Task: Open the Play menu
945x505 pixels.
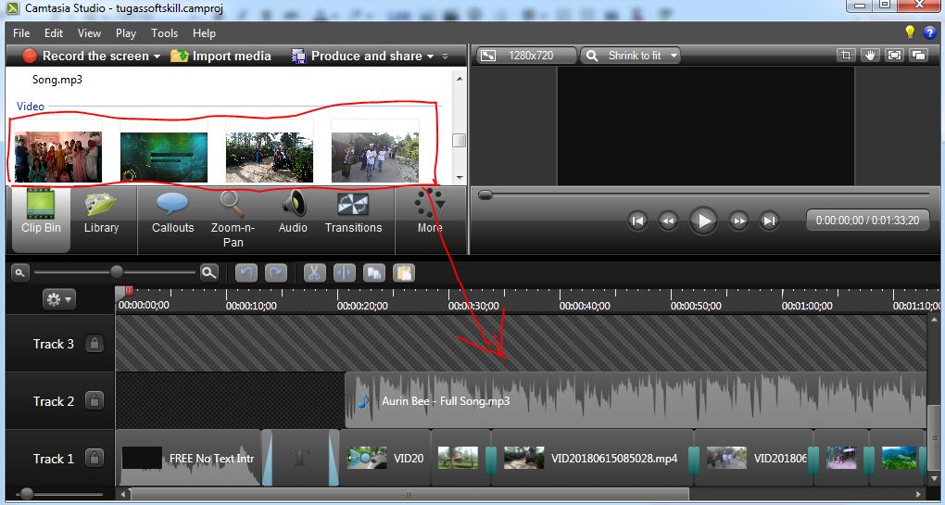Action: 125,33
